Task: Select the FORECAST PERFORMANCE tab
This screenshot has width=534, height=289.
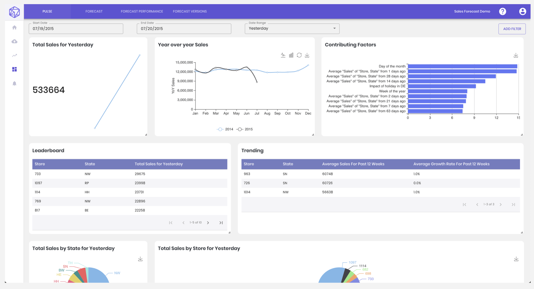Action: pyautogui.click(x=142, y=11)
